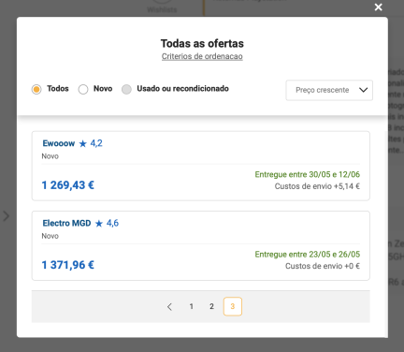Close the offers popup with X icon

point(379,7)
